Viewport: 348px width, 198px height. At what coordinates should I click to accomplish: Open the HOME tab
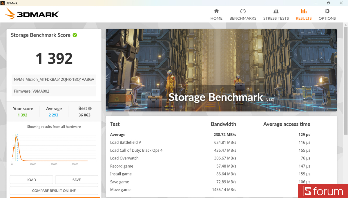click(216, 14)
